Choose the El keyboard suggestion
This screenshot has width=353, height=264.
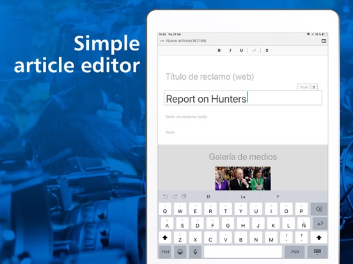tap(208, 196)
